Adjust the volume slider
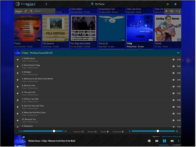Viewport: 196px width, 147px height. click(x=153, y=131)
